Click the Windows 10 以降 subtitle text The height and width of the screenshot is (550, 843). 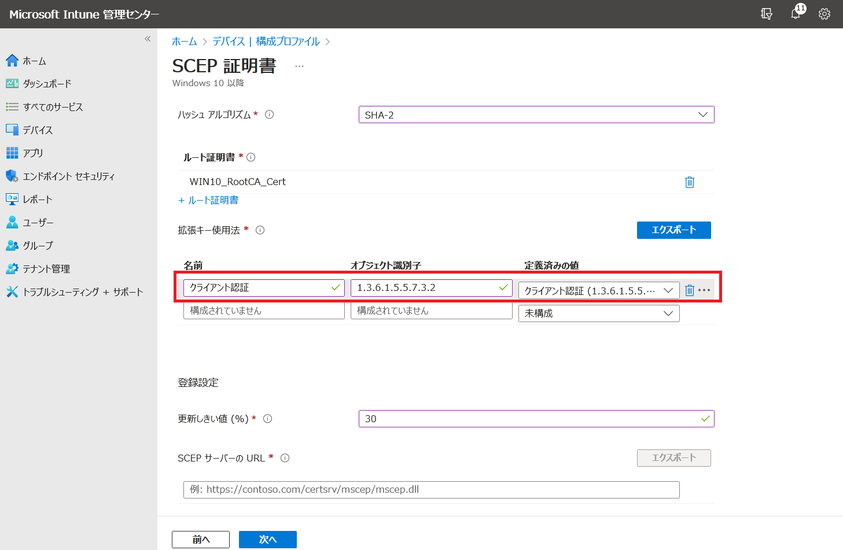click(x=208, y=83)
